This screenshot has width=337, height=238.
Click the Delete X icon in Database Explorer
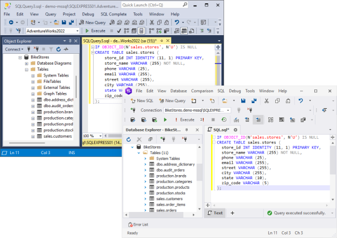[x=139, y=139]
